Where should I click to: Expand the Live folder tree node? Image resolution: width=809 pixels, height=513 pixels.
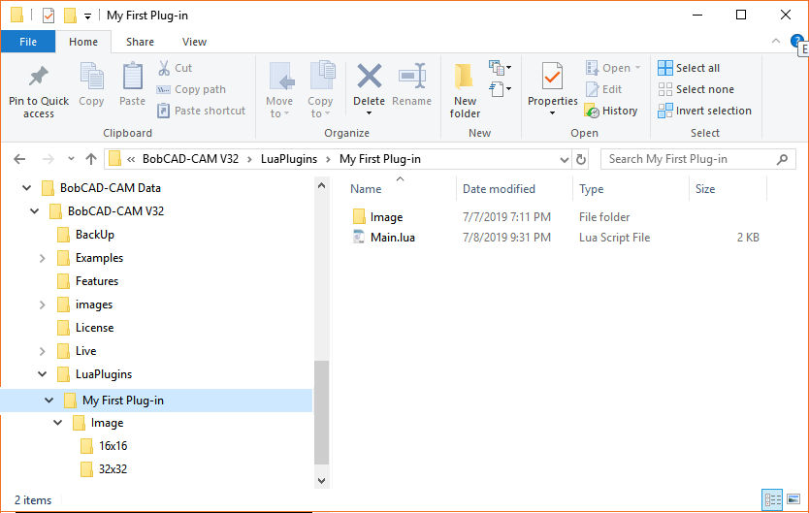pos(42,351)
